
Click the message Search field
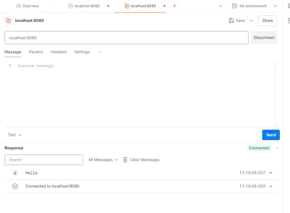[44, 160]
